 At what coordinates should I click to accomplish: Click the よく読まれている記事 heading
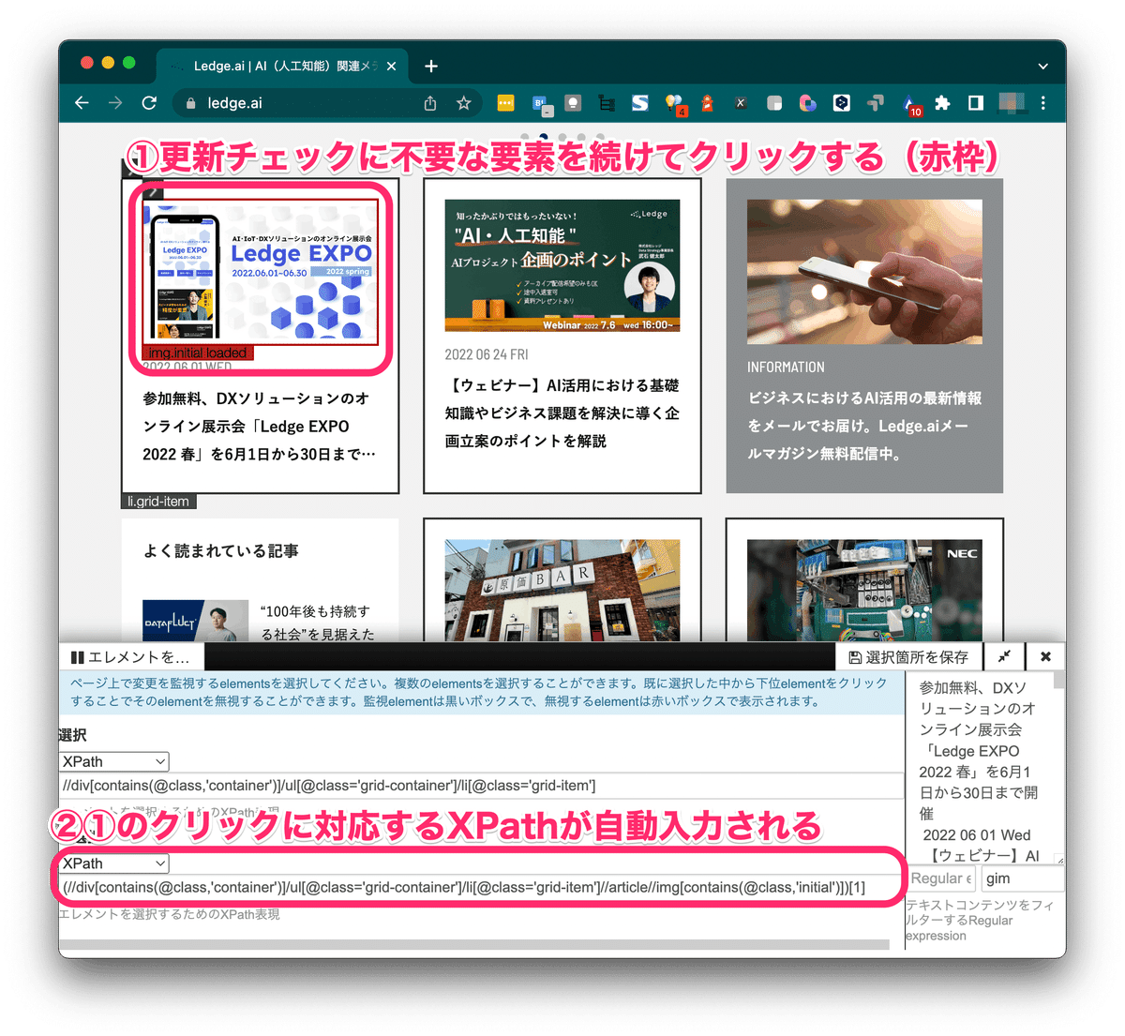[221, 551]
